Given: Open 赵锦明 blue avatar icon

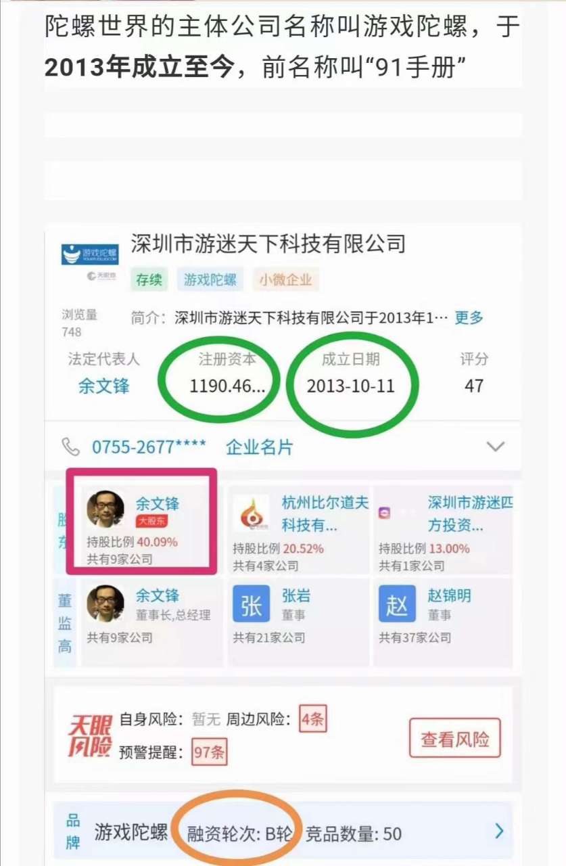Looking at the screenshot, I should click(x=397, y=604).
